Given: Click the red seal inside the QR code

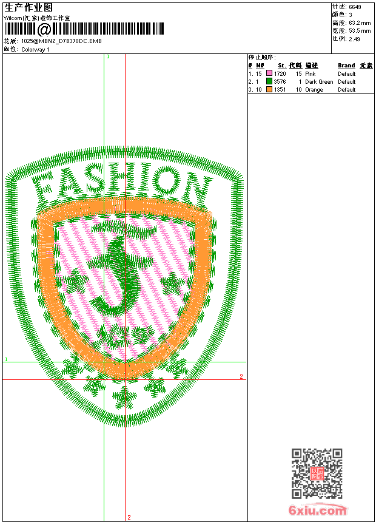Looking at the screenshot, I should point(317,474).
